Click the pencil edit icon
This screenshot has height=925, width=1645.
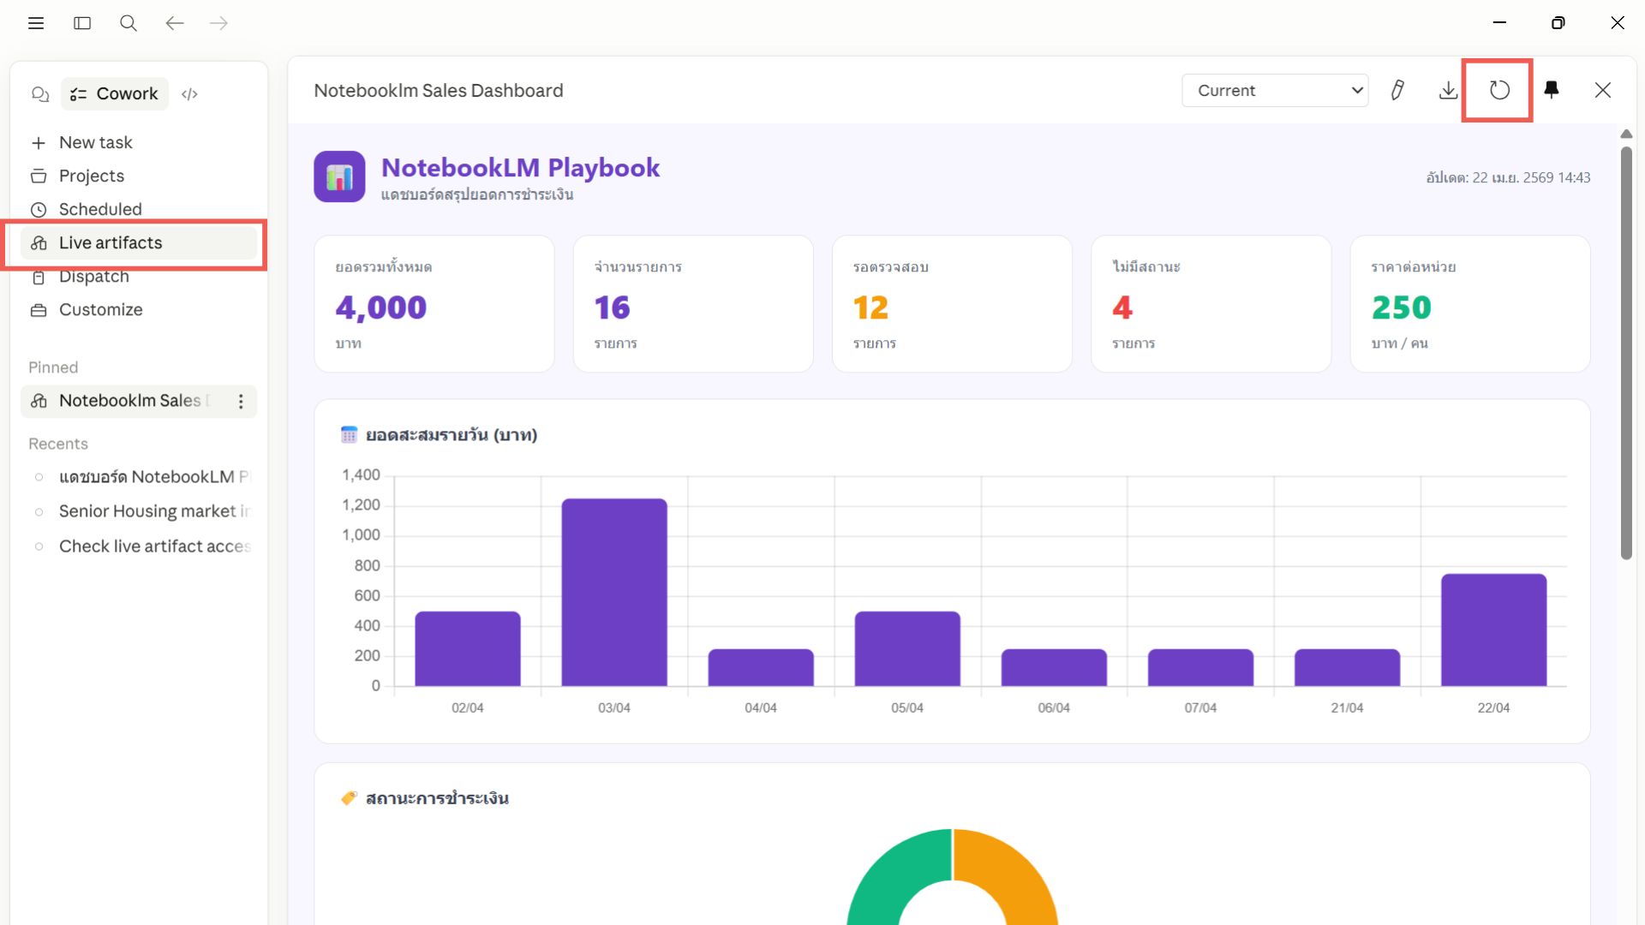pyautogui.click(x=1397, y=90)
